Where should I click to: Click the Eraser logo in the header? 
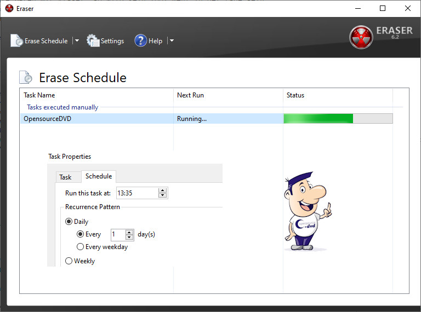point(361,37)
